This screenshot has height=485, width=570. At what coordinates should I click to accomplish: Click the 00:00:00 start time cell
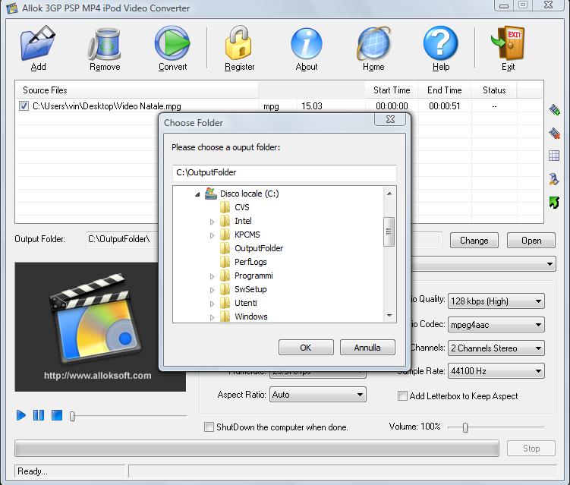pyautogui.click(x=392, y=106)
